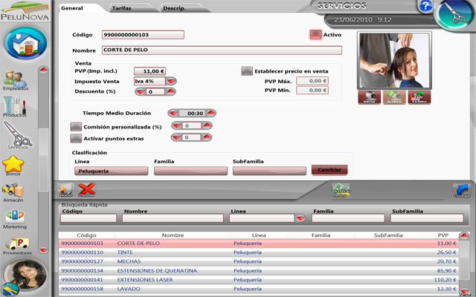Load service image from file (Desde Fichero)

point(419,97)
